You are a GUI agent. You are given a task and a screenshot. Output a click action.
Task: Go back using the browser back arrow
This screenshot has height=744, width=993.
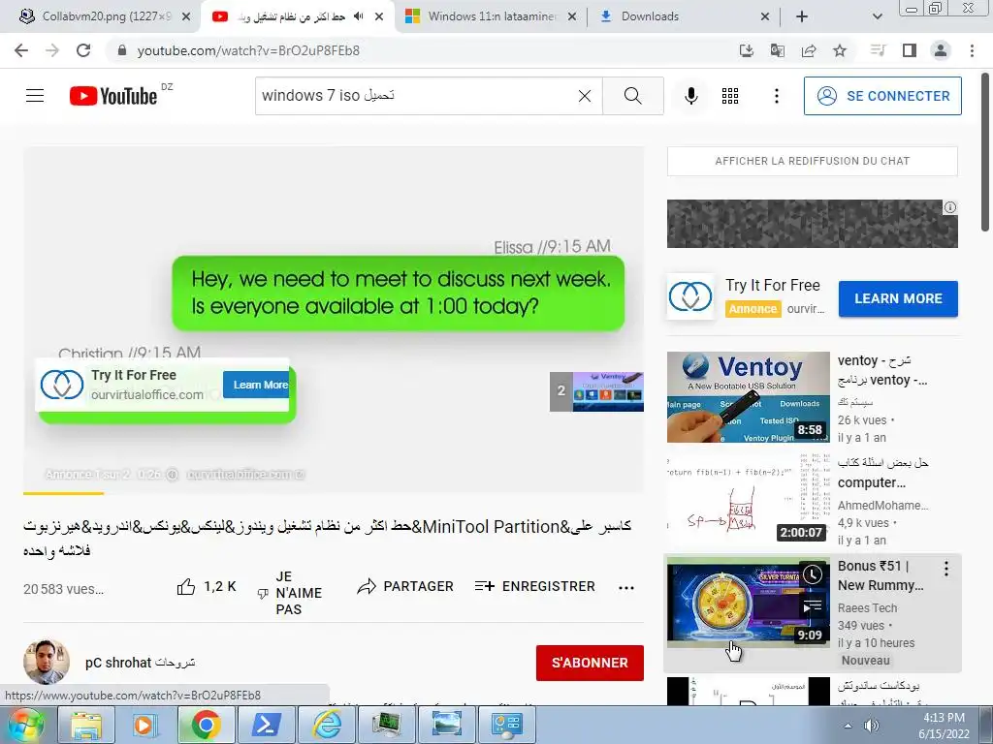21,50
